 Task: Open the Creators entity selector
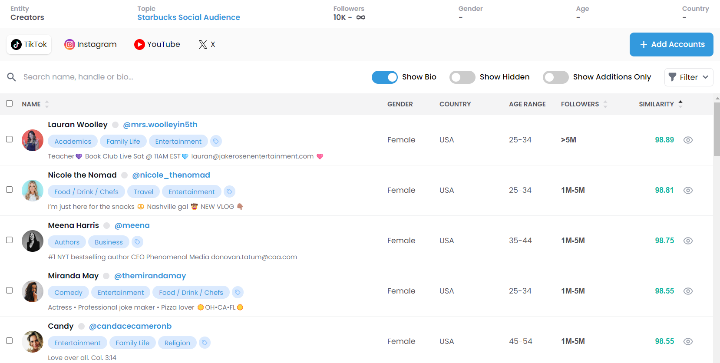click(x=27, y=17)
